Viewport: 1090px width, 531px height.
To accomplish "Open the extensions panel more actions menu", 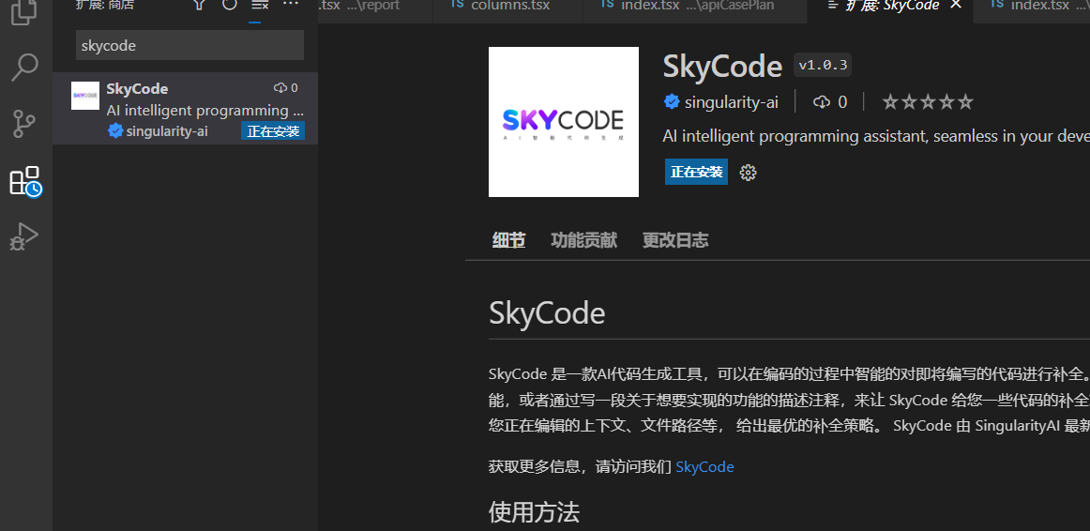I will point(290,4).
